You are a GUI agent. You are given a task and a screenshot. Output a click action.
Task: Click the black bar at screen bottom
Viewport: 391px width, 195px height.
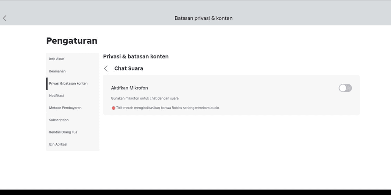click(195, 192)
